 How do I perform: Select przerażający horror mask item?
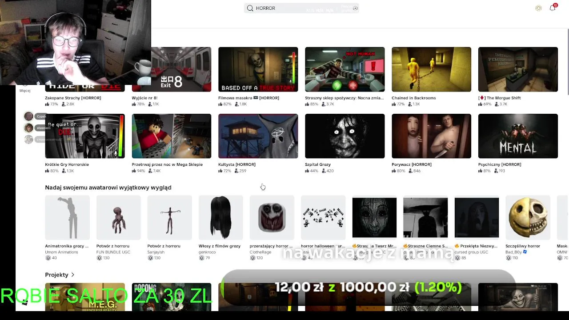click(272, 218)
